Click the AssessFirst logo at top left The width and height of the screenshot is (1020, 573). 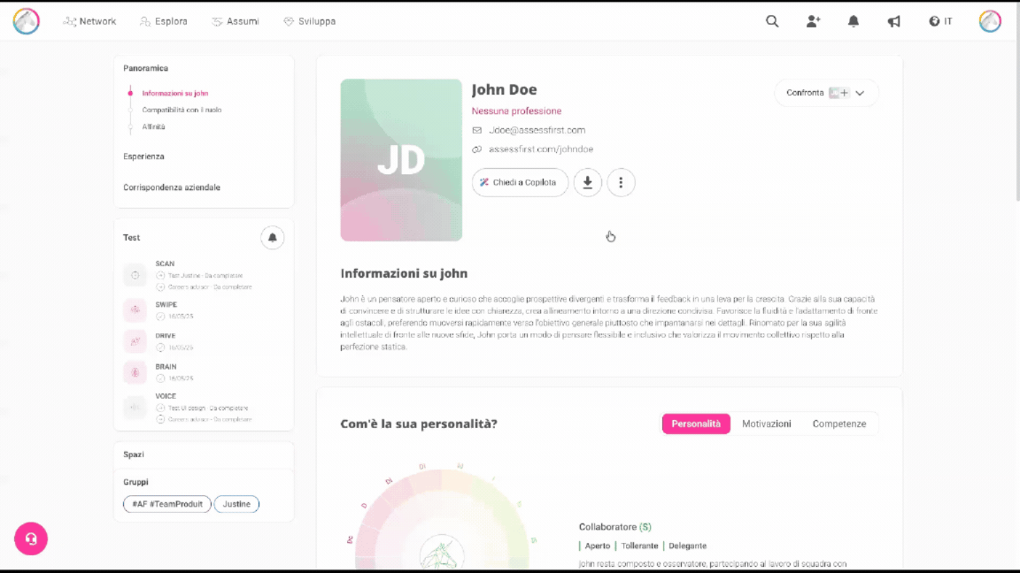[27, 21]
